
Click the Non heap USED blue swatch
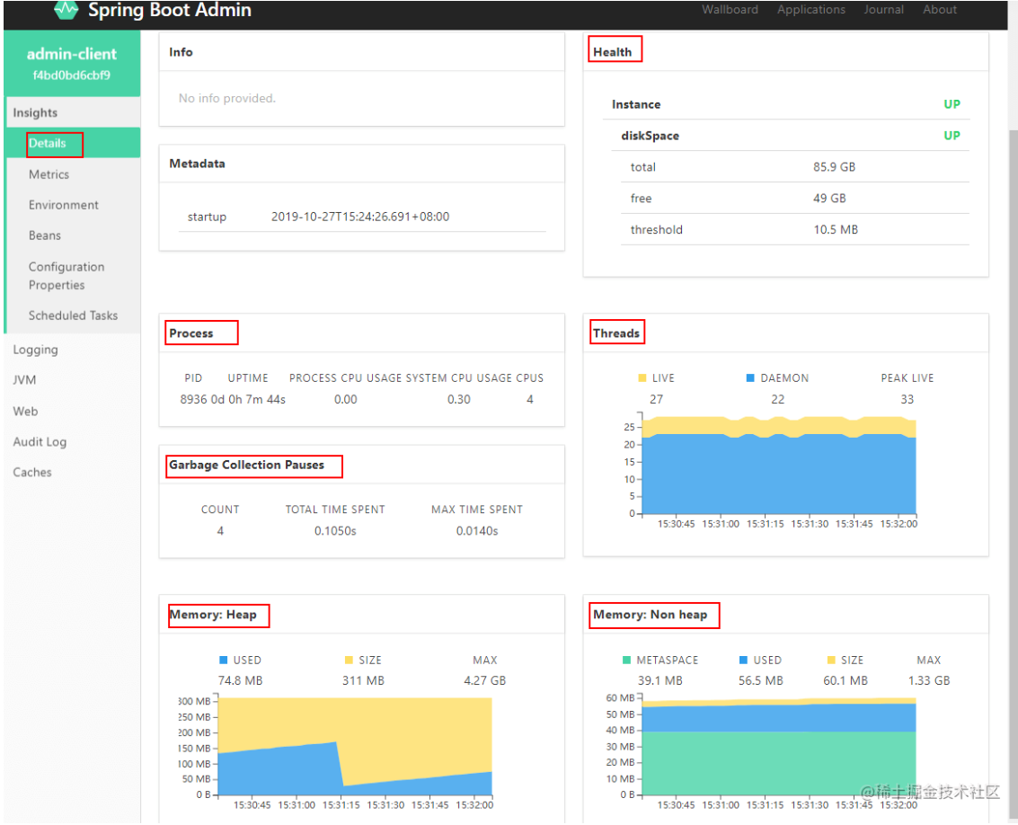[x=743, y=660]
